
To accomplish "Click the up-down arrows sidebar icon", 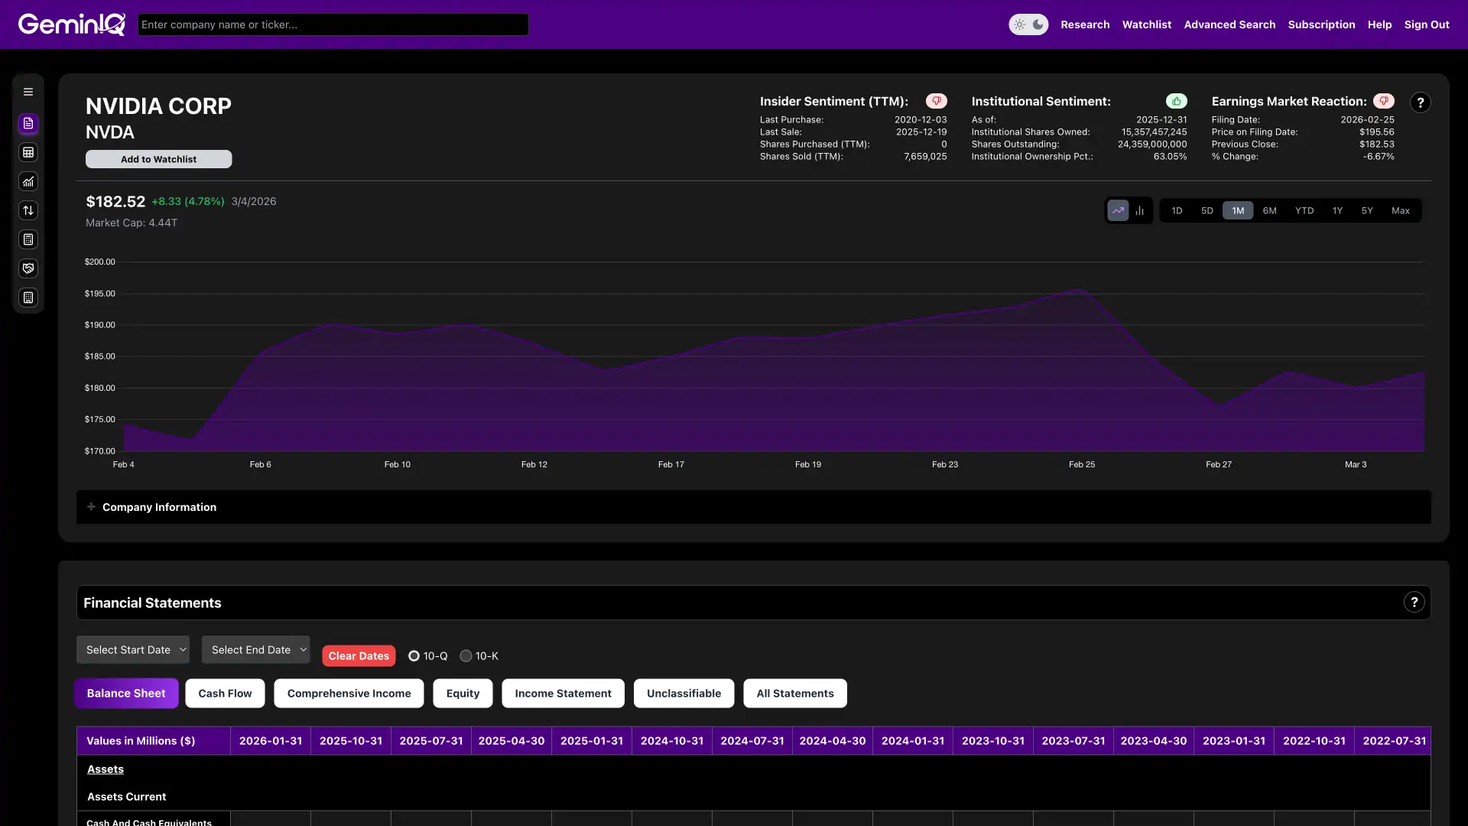I will click(28, 210).
